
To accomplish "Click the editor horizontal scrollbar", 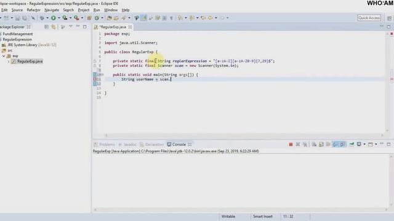I will tap(244, 136).
